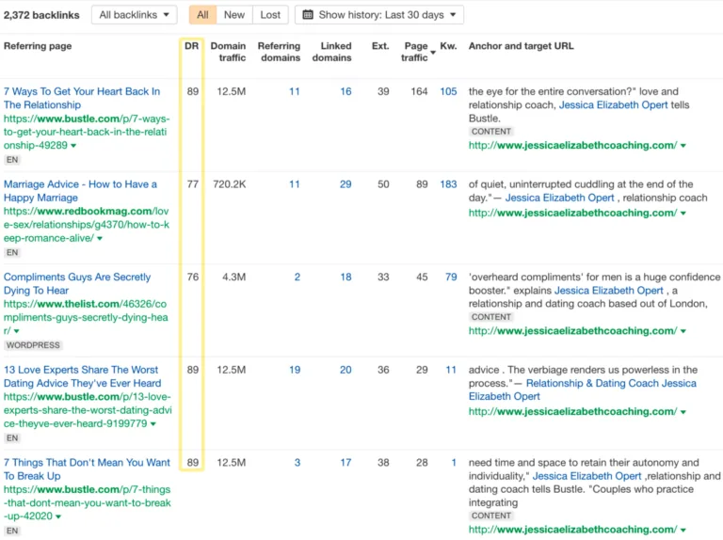Sort by the Referring domains column header
Screen dimensions: 723x540
coord(279,52)
